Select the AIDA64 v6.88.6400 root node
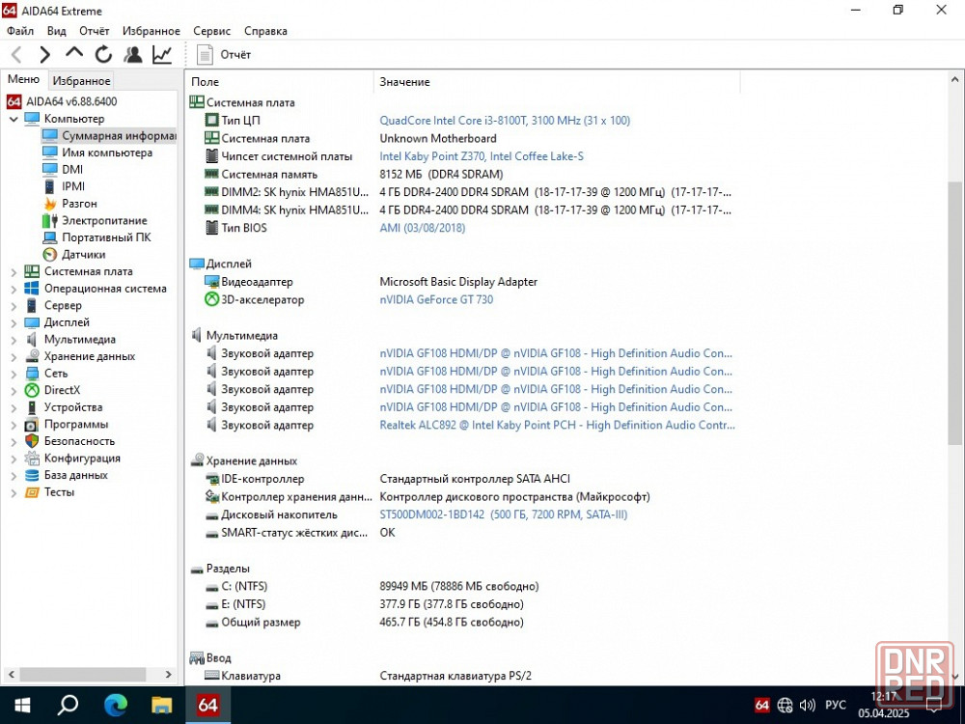Image resolution: width=965 pixels, height=724 pixels. [62, 101]
